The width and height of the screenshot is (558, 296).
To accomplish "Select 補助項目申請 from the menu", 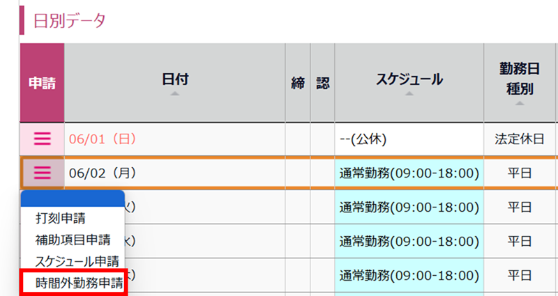I will click(x=73, y=240).
